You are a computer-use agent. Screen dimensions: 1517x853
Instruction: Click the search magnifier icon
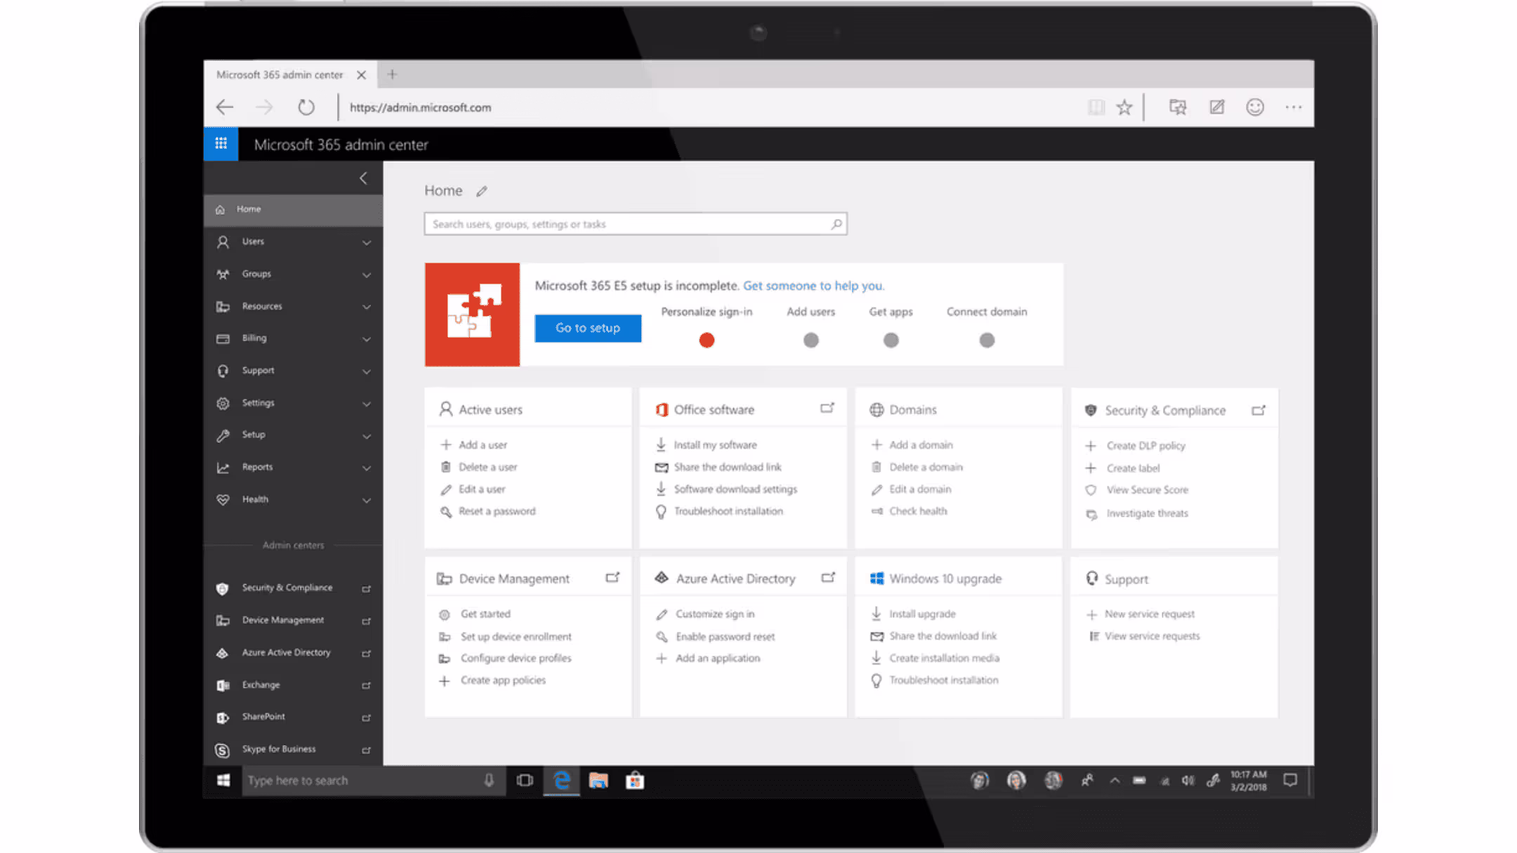836,224
